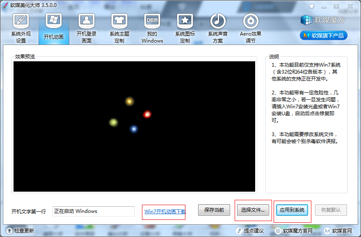Apply the animation with 应用到系统

pos(292,210)
